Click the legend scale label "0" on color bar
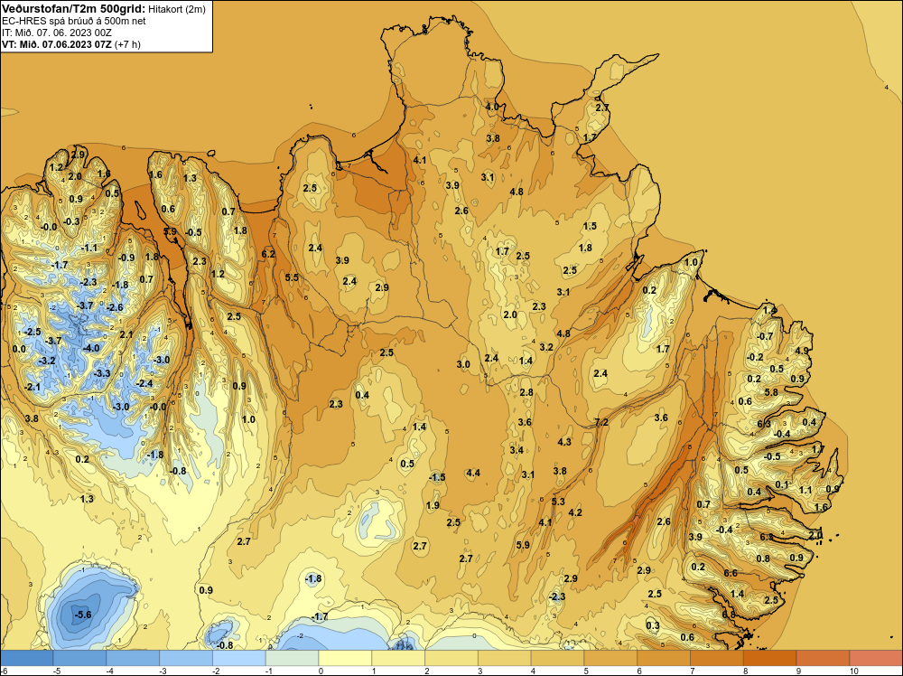 319,671
